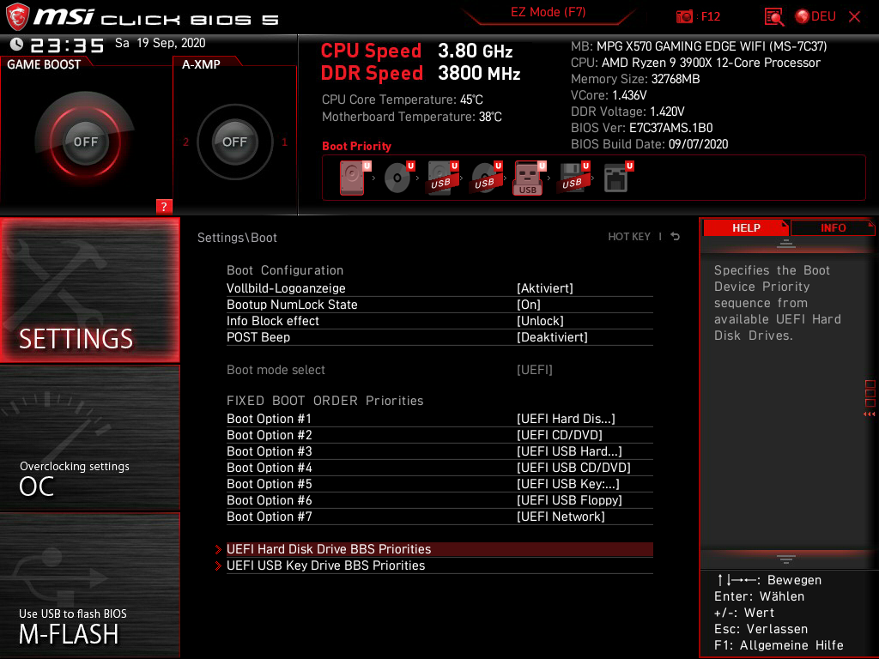Image resolution: width=879 pixels, height=659 pixels.
Task: Change Boot Option #6 [UEFI USB Floppy]
Action: [569, 500]
